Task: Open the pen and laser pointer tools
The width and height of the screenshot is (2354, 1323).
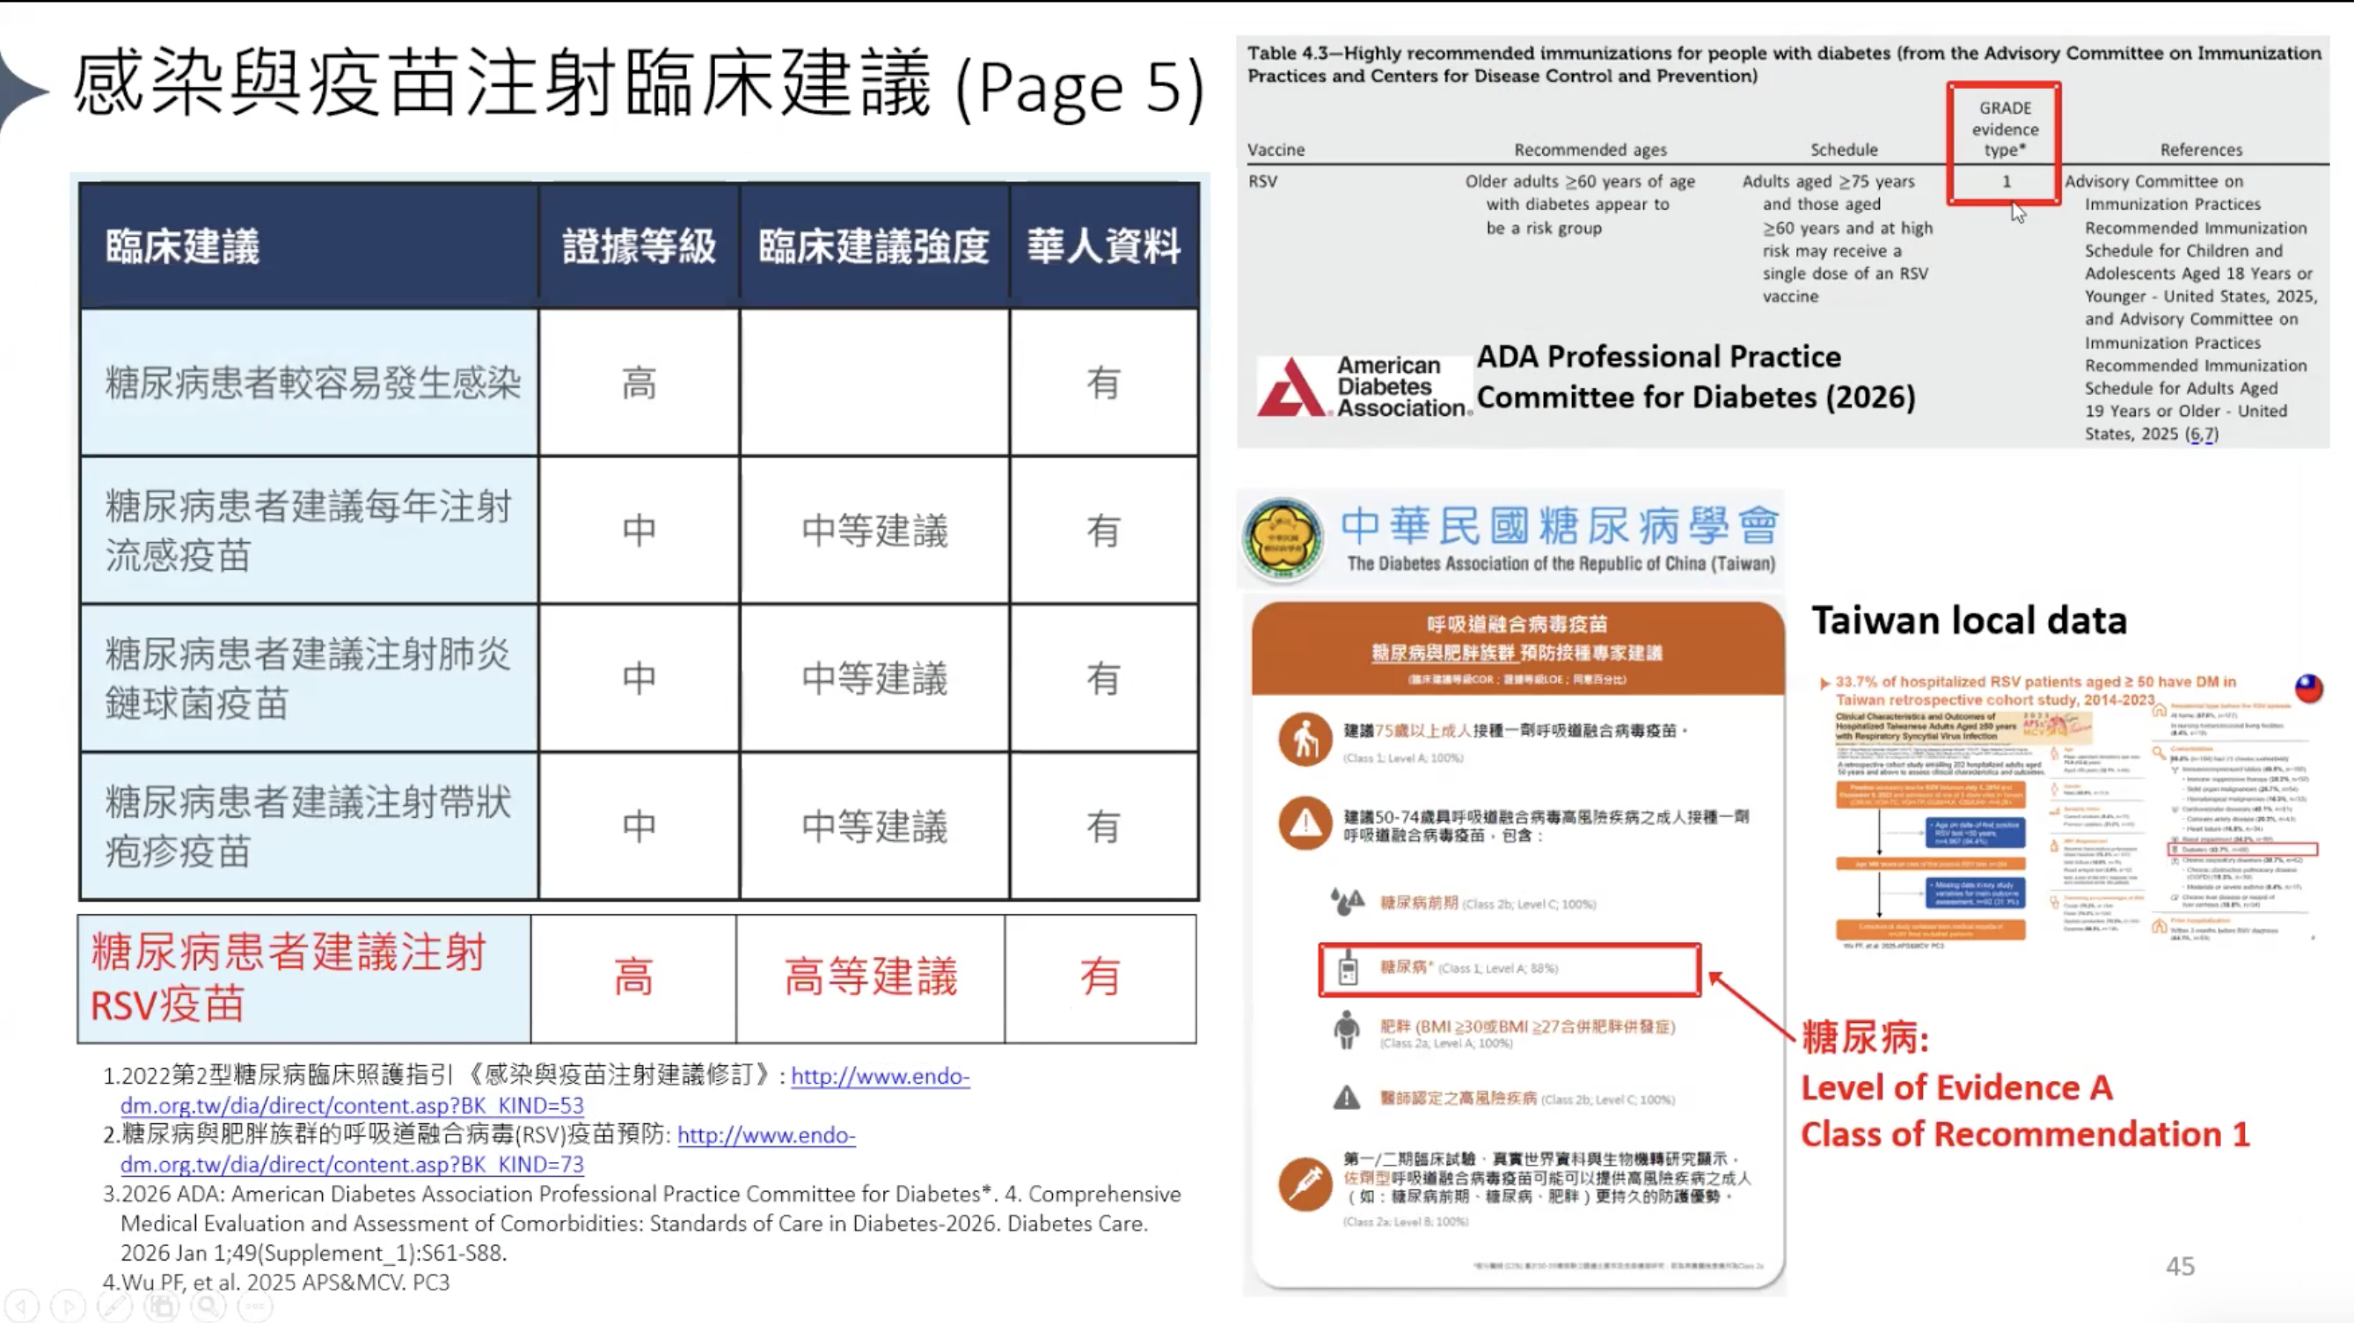Action: click(x=115, y=1305)
